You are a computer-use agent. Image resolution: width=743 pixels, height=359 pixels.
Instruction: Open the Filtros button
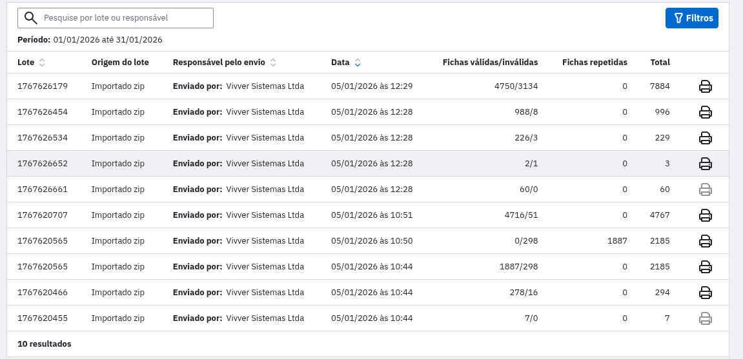(x=691, y=18)
